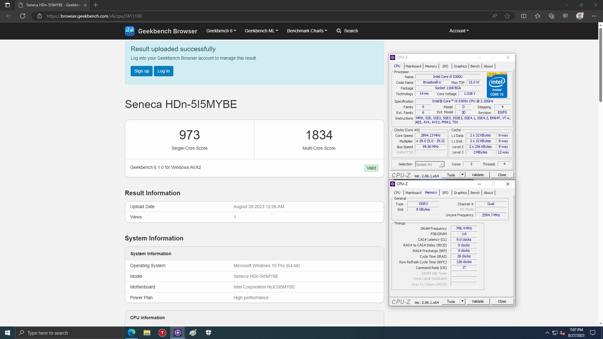
Task: Reload the Geekbench page
Action: [23, 16]
